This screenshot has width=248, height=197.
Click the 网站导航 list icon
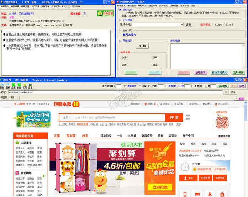click(x=216, y=104)
